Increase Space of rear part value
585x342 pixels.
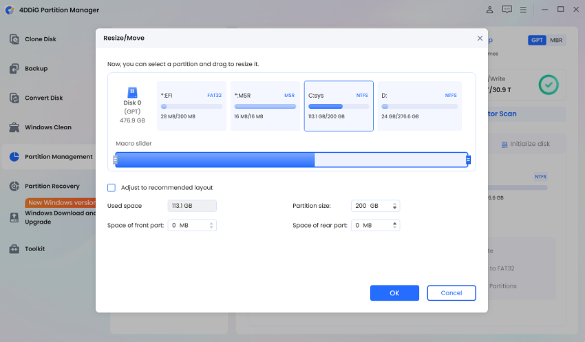tap(394, 224)
